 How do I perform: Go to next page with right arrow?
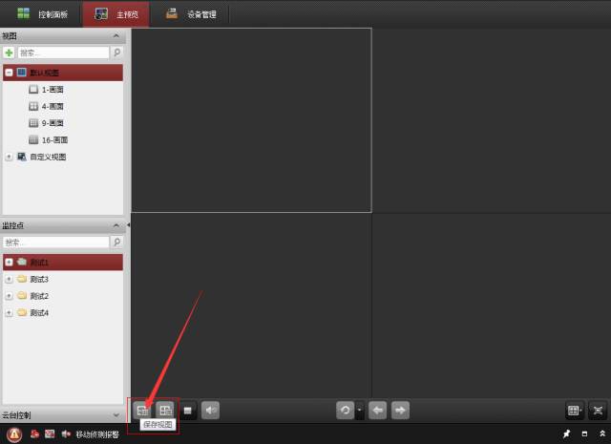point(400,410)
